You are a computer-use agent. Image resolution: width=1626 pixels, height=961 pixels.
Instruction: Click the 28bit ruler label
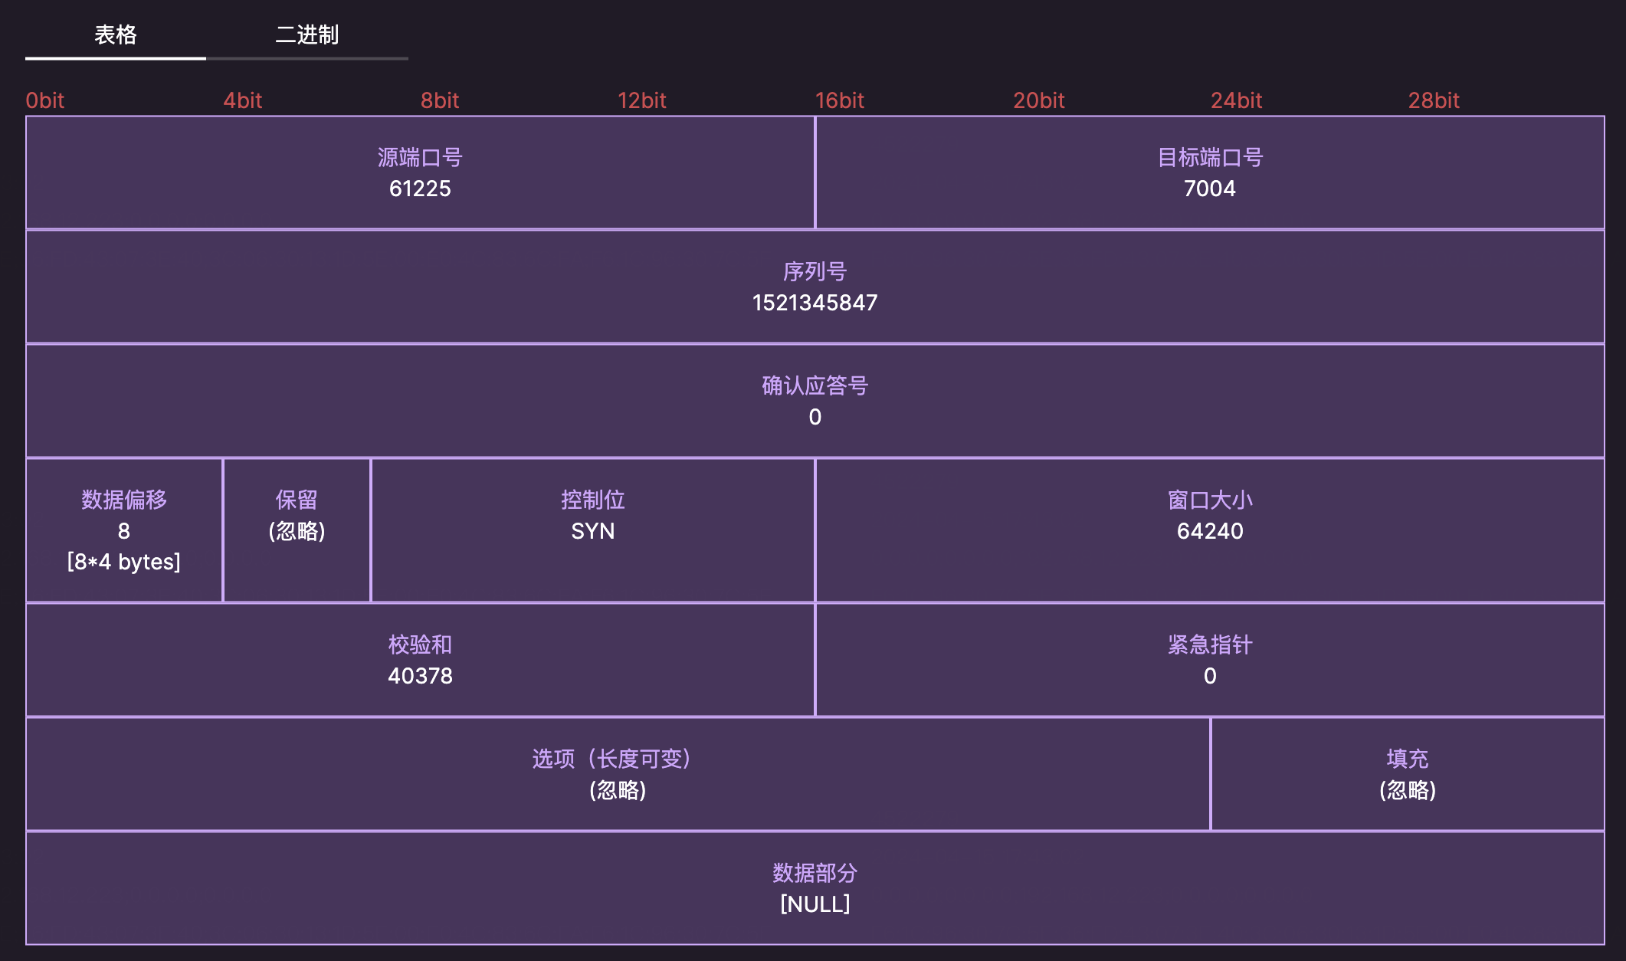coord(1434,100)
